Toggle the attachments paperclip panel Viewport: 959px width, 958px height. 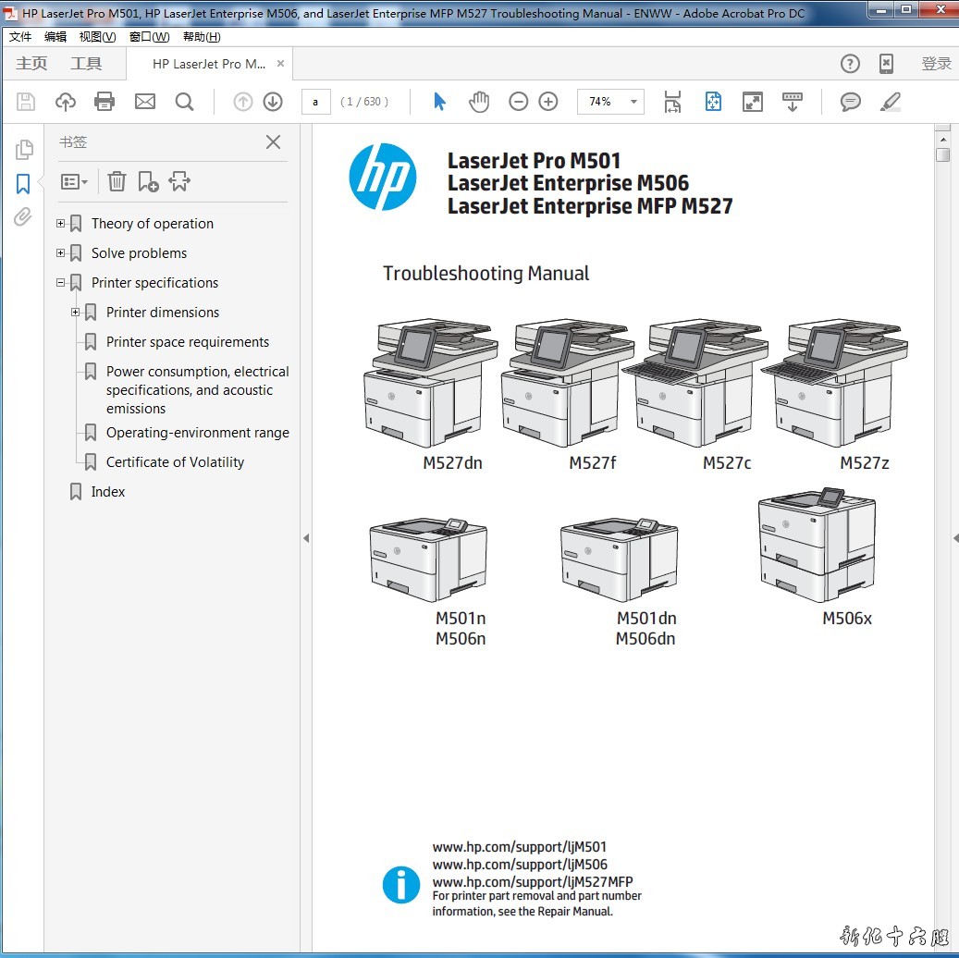point(23,217)
